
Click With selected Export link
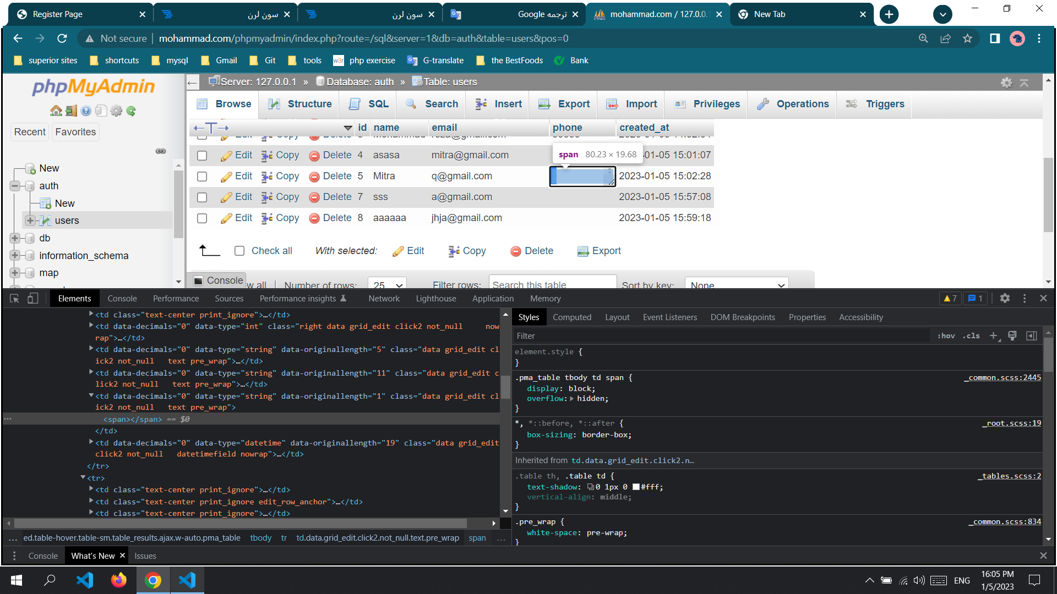tap(599, 251)
